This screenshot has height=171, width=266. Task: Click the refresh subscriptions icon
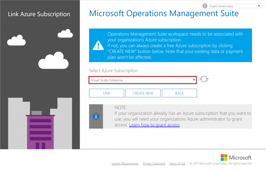click(204, 79)
